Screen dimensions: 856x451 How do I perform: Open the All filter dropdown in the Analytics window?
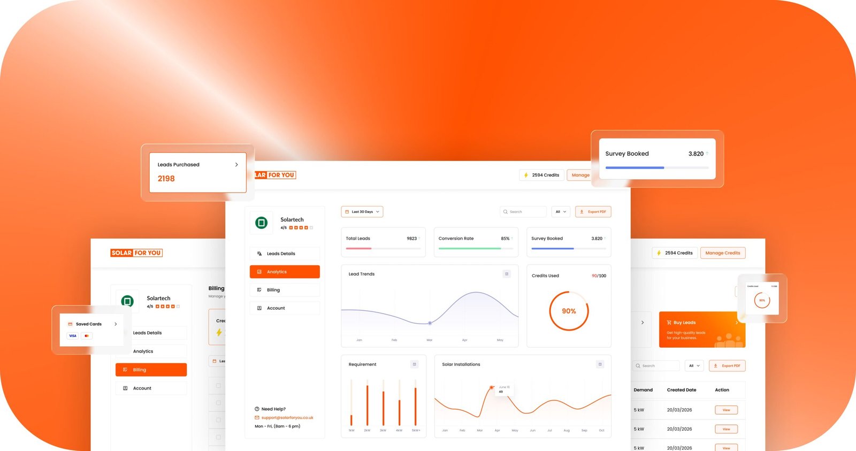click(561, 212)
